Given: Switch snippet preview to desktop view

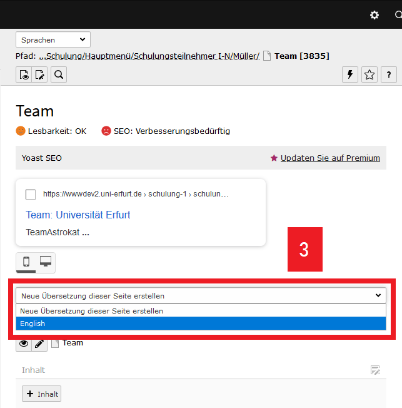Looking at the screenshot, I should click(x=46, y=262).
